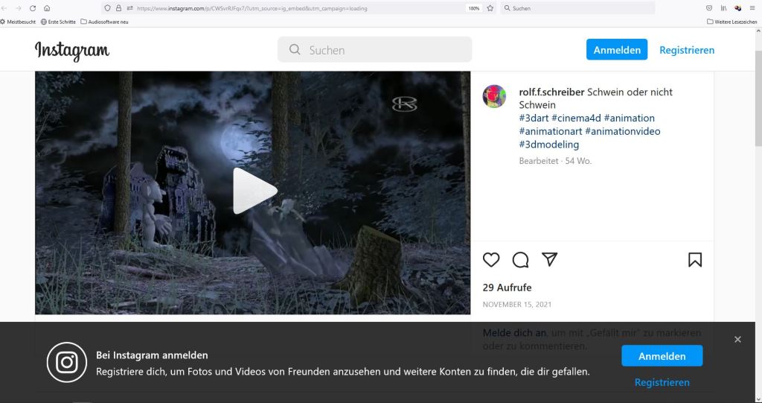Bookmark page with star icon
This screenshot has width=762, height=403.
coord(490,8)
